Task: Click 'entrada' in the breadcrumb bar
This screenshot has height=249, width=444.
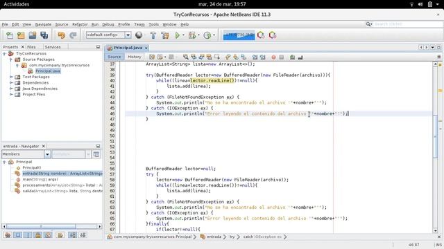Action: point(214,237)
